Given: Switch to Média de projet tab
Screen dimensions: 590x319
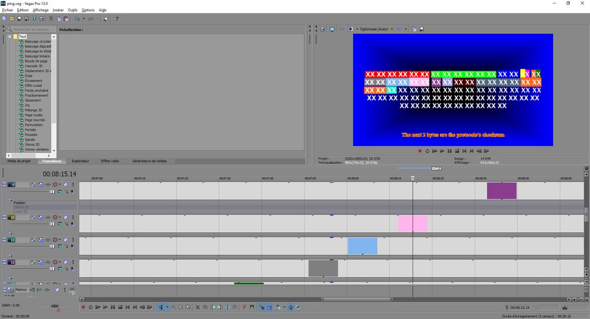Looking at the screenshot, I should pyautogui.click(x=19, y=161).
